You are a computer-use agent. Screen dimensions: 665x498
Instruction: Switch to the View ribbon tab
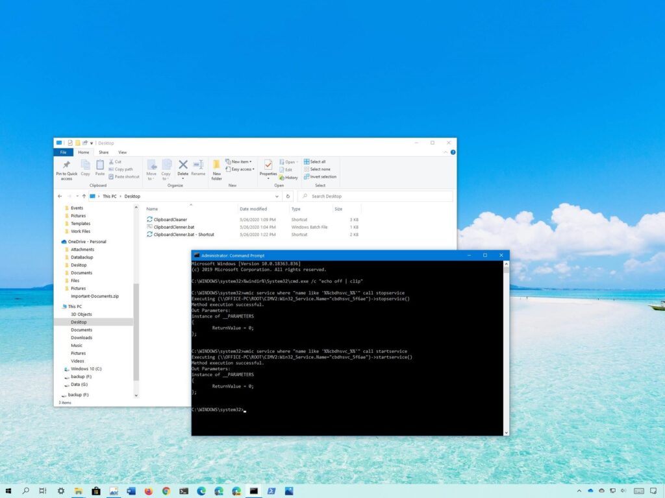[x=122, y=152]
